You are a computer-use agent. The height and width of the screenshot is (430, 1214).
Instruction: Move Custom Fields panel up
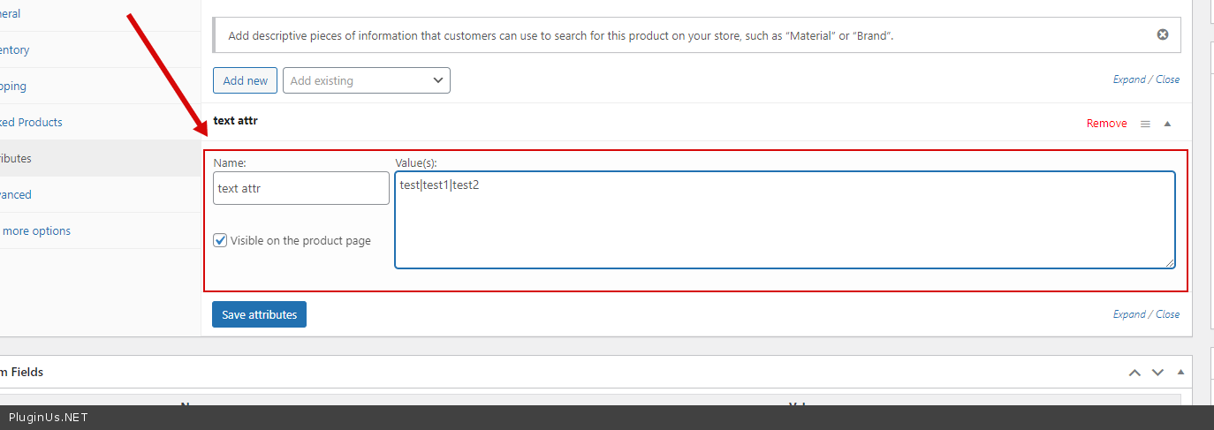tap(1135, 373)
